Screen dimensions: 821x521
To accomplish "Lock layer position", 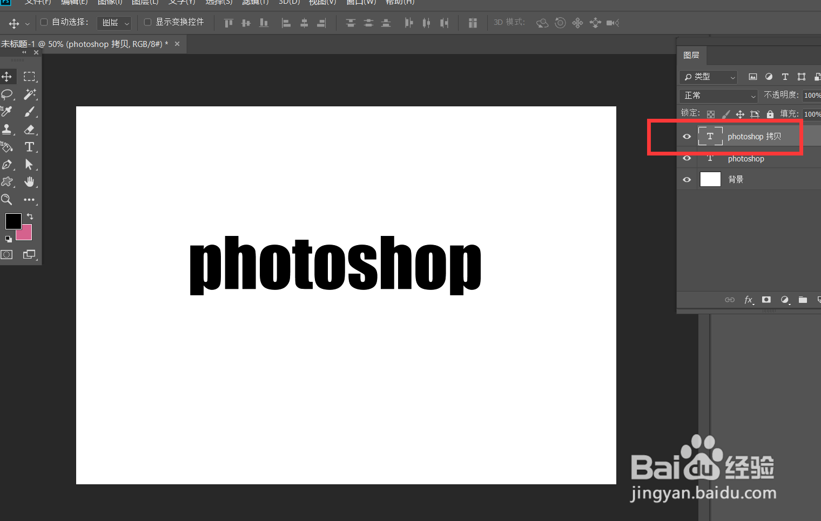I will coord(740,114).
